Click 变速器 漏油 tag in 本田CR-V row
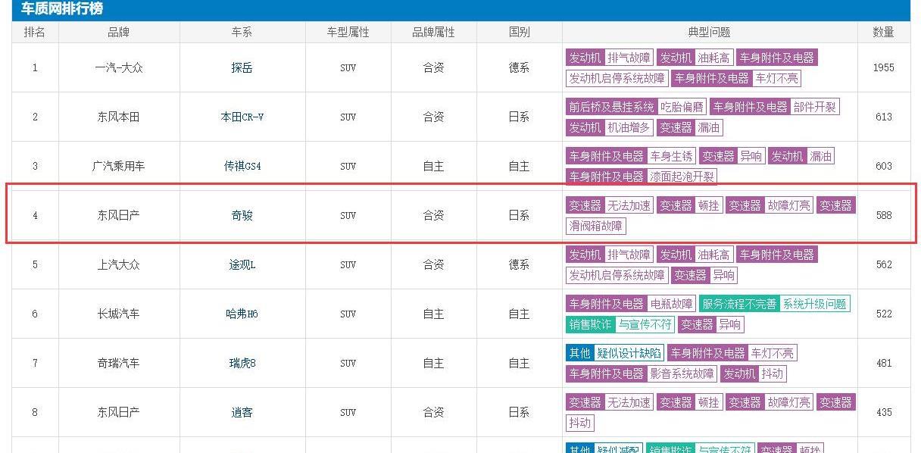This screenshot has height=453, width=921. [709, 127]
